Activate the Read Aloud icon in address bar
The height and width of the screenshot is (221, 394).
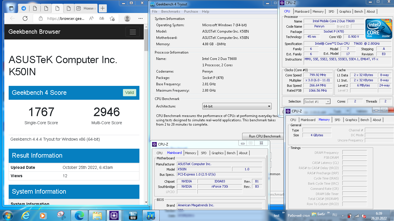91,18
